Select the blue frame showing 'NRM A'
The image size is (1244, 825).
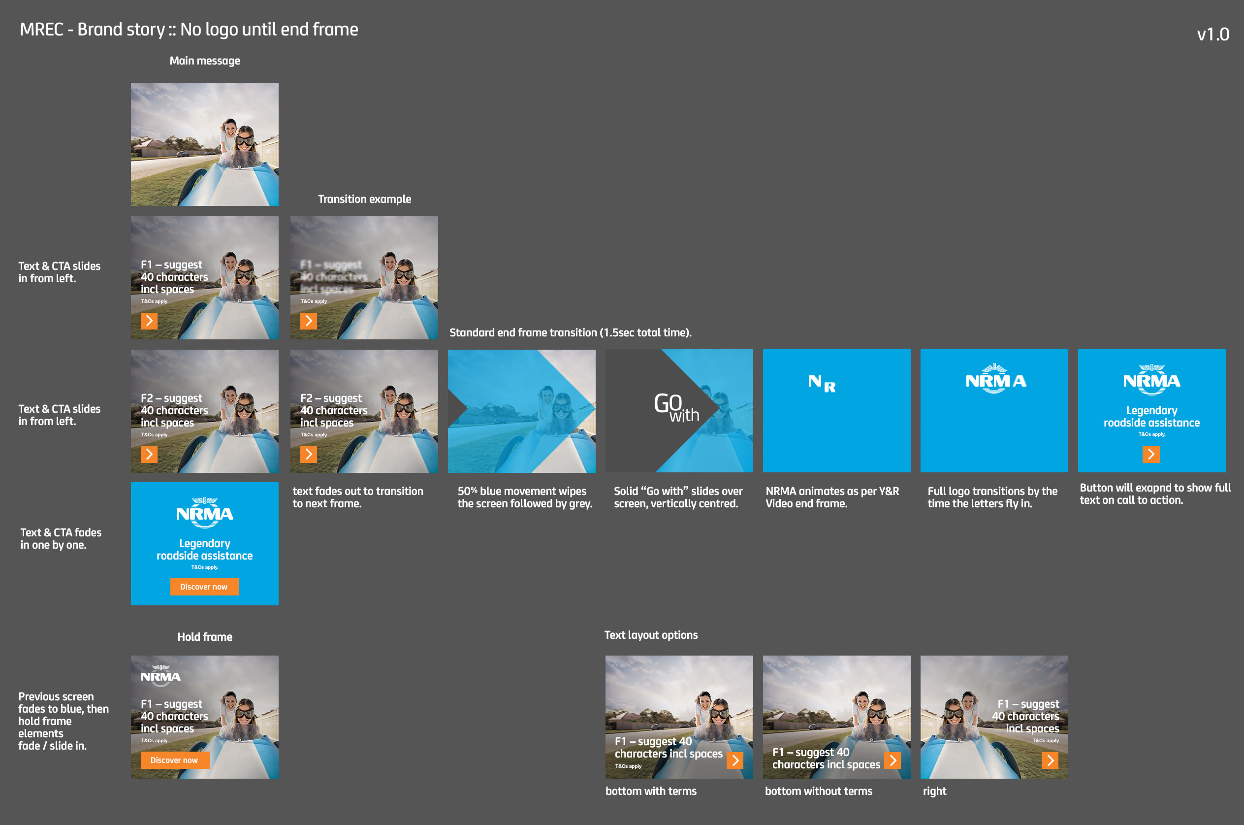point(994,411)
